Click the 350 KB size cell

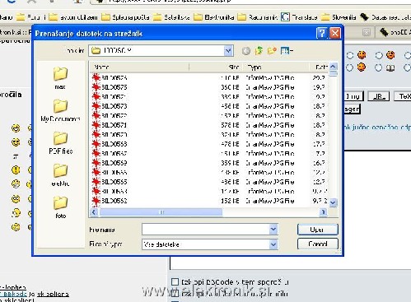[230, 87]
